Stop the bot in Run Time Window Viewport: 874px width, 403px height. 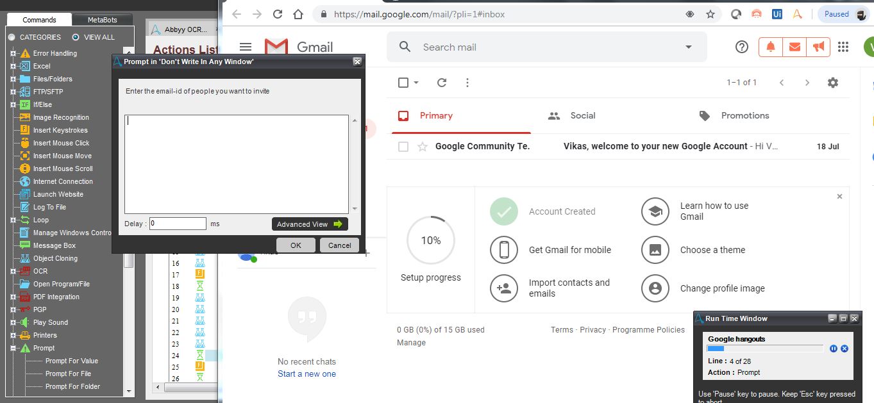845,349
